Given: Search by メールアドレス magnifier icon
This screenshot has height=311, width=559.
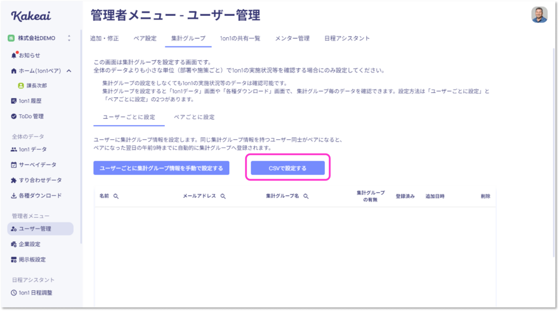Looking at the screenshot, I should coord(223,196).
